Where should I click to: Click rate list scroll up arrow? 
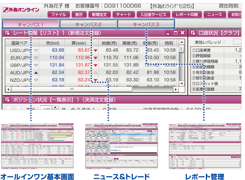point(181,42)
